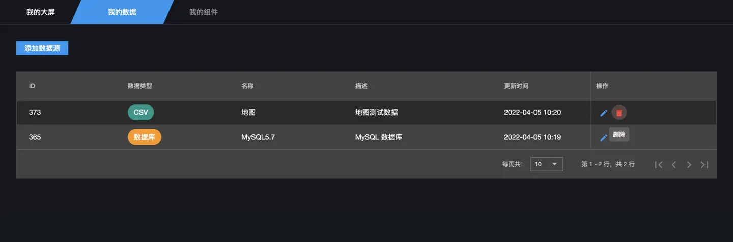The image size is (733, 242).
Task: Click the green CSV type tag
Action: [x=140, y=112]
